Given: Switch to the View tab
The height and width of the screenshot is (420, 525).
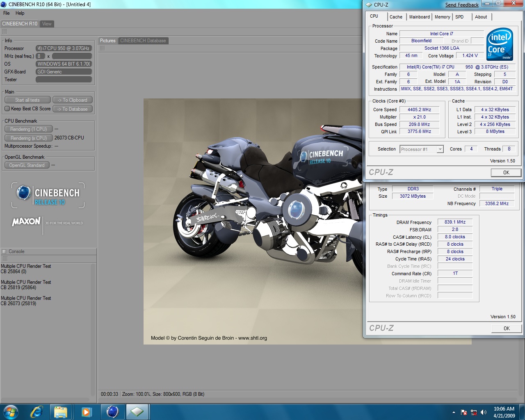Looking at the screenshot, I should click(47, 24).
